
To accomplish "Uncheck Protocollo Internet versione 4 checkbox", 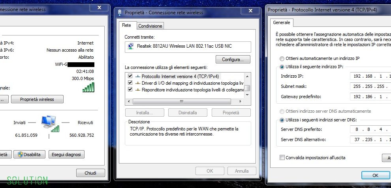I will point(130,76).
